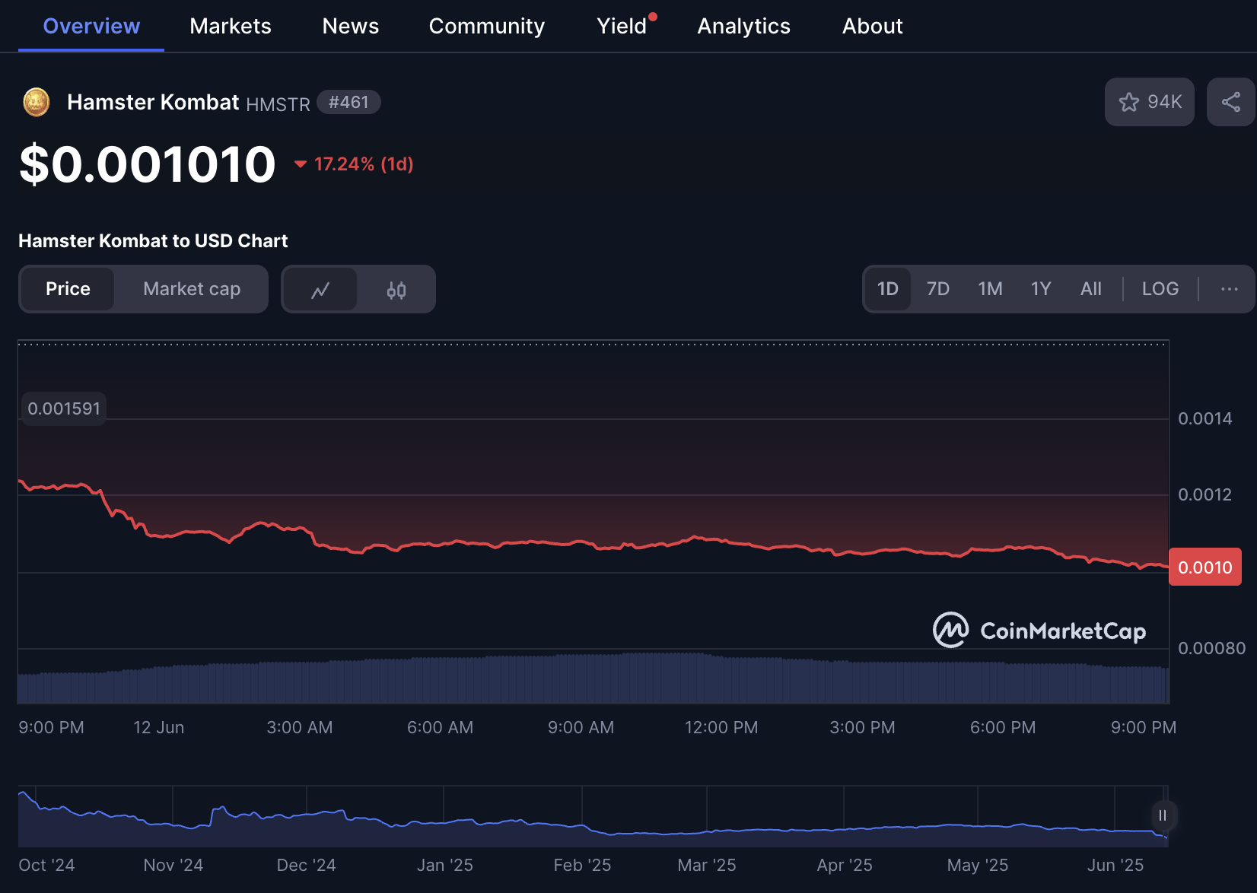The width and height of the screenshot is (1257, 893).
Task: Click the 0.001591 price label on chart
Action: 64,408
